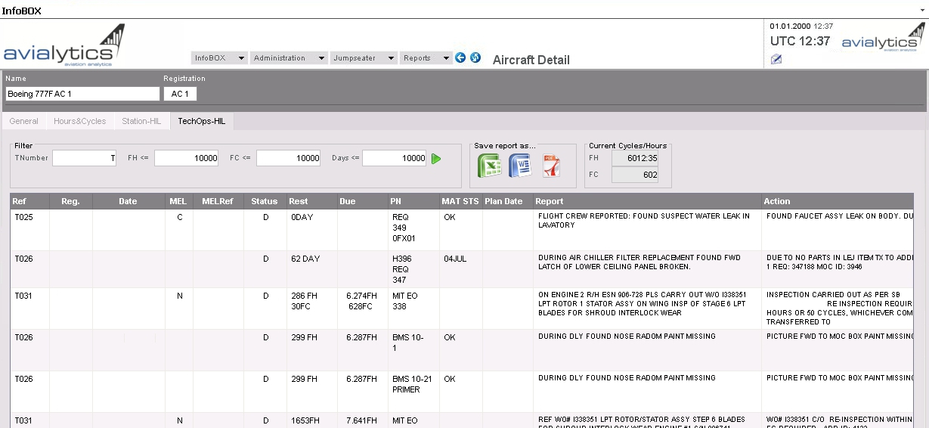Click the avialytics logo at top left

(64, 46)
